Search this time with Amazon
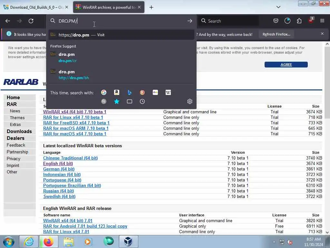 coord(117,92)
